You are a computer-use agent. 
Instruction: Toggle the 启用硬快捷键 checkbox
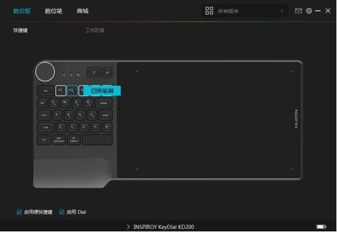click(x=19, y=212)
